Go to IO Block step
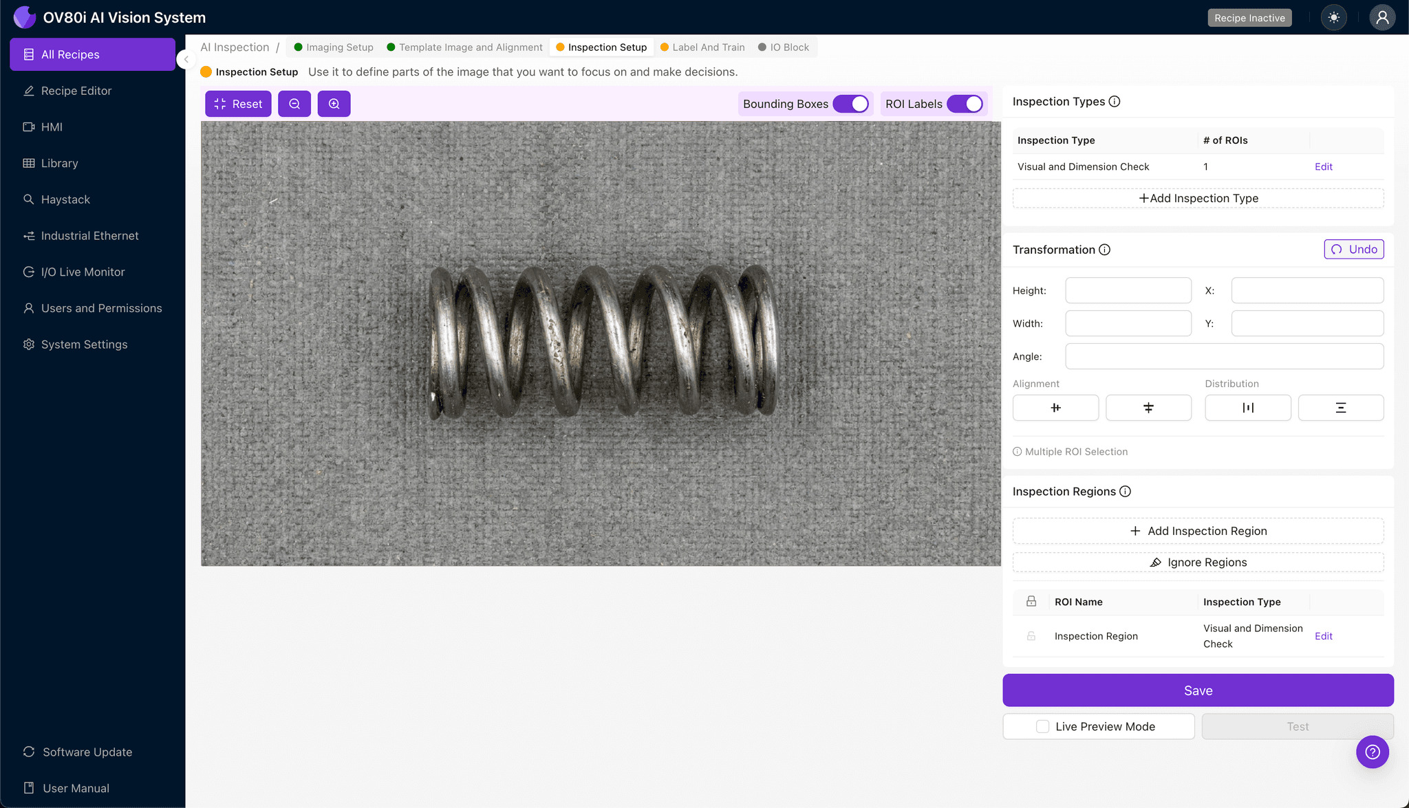This screenshot has height=808, width=1409. pyautogui.click(x=784, y=47)
